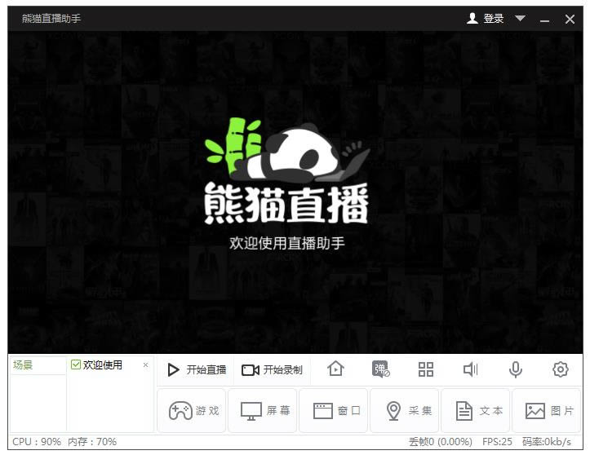Add a text source (文本)
This screenshot has height=455, width=590.
(477, 411)
